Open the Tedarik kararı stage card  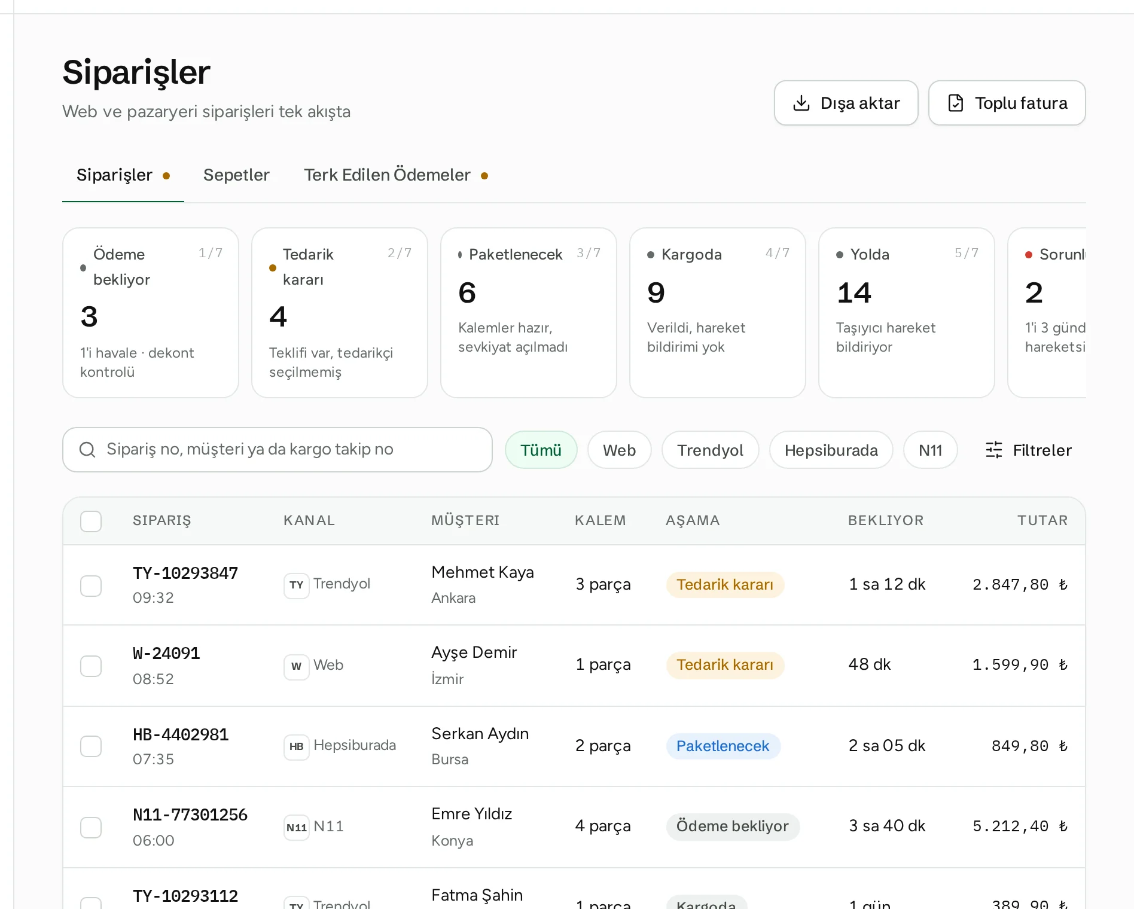pos(340,313)
